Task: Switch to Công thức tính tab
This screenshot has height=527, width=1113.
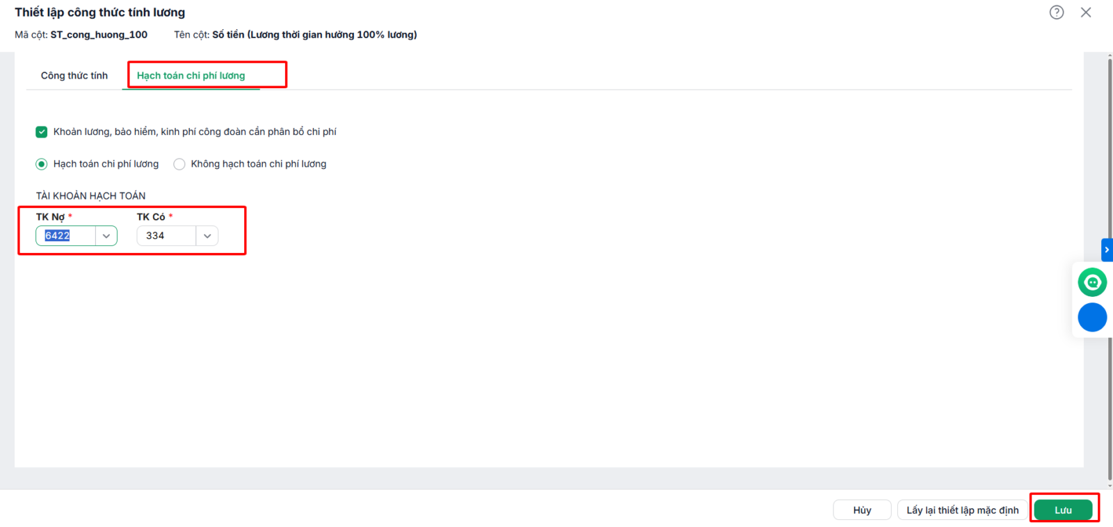Action: pyautogui.click(x=74, y=75)
